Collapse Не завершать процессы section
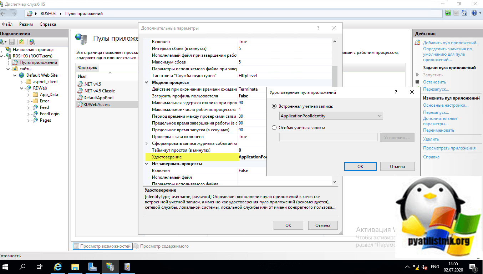This screenshot has height=274, width=483. pos(147,164)
